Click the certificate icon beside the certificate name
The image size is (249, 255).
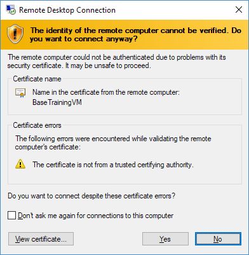(20, 93)
